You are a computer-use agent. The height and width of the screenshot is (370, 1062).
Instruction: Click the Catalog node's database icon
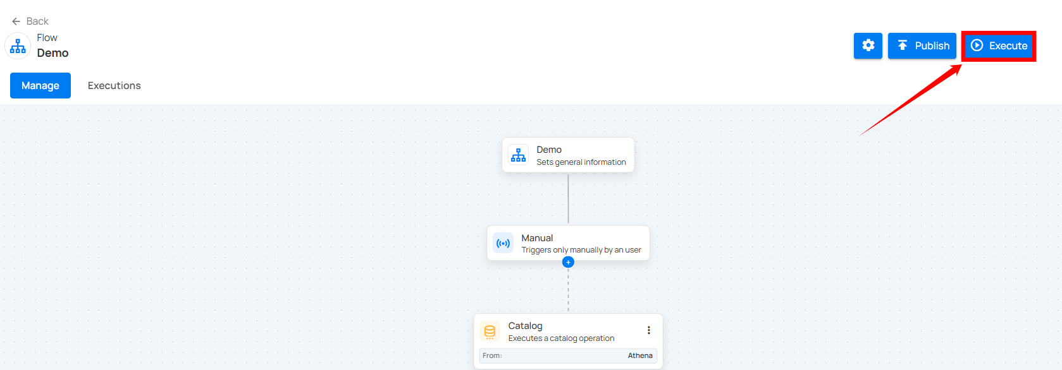(x=490, y=331)
